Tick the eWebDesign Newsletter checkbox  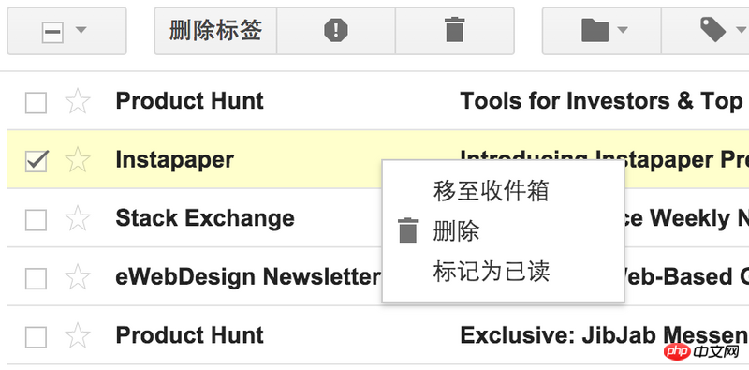pos(36,279)
